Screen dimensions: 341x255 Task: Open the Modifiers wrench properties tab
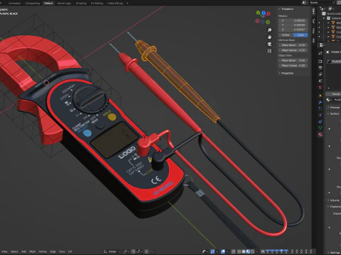point(320,102)
